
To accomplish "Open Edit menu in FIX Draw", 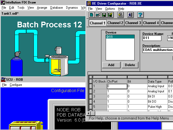I will [x=12, y=8].
